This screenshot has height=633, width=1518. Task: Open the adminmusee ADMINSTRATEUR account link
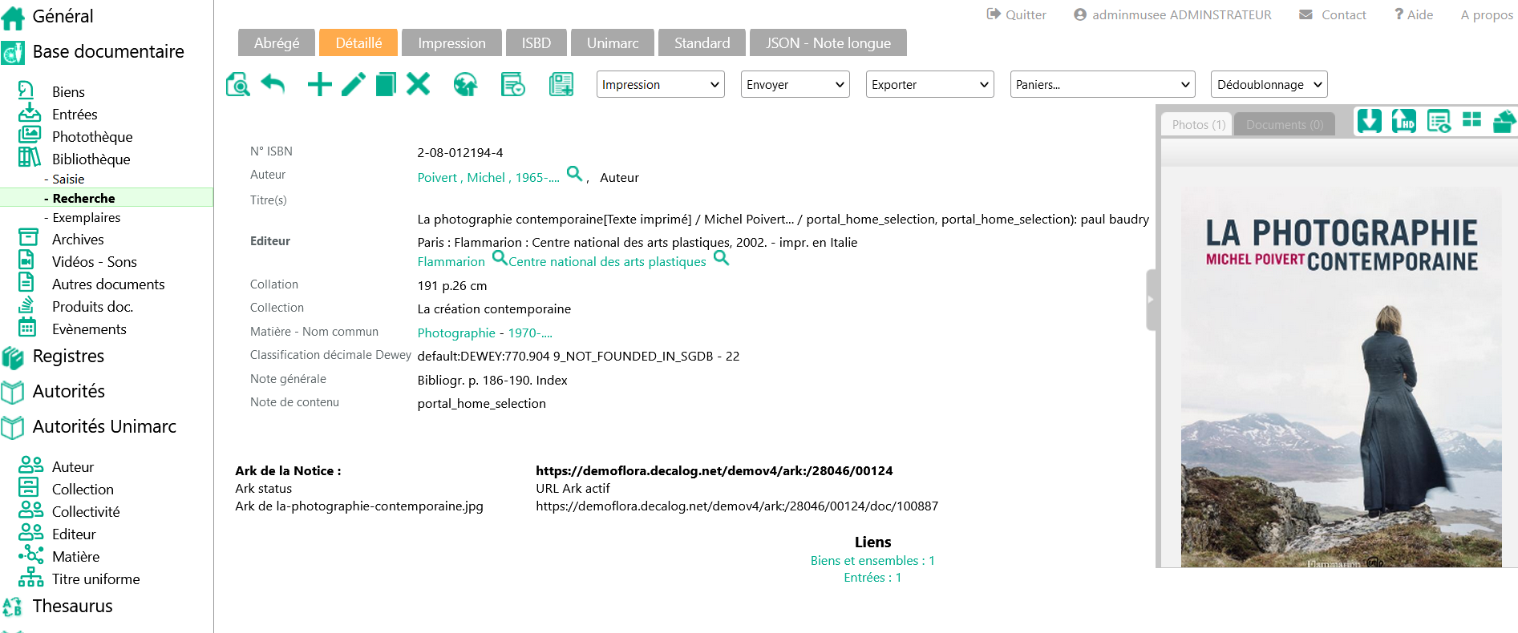pyautogui.click(x=1172, y=14)
